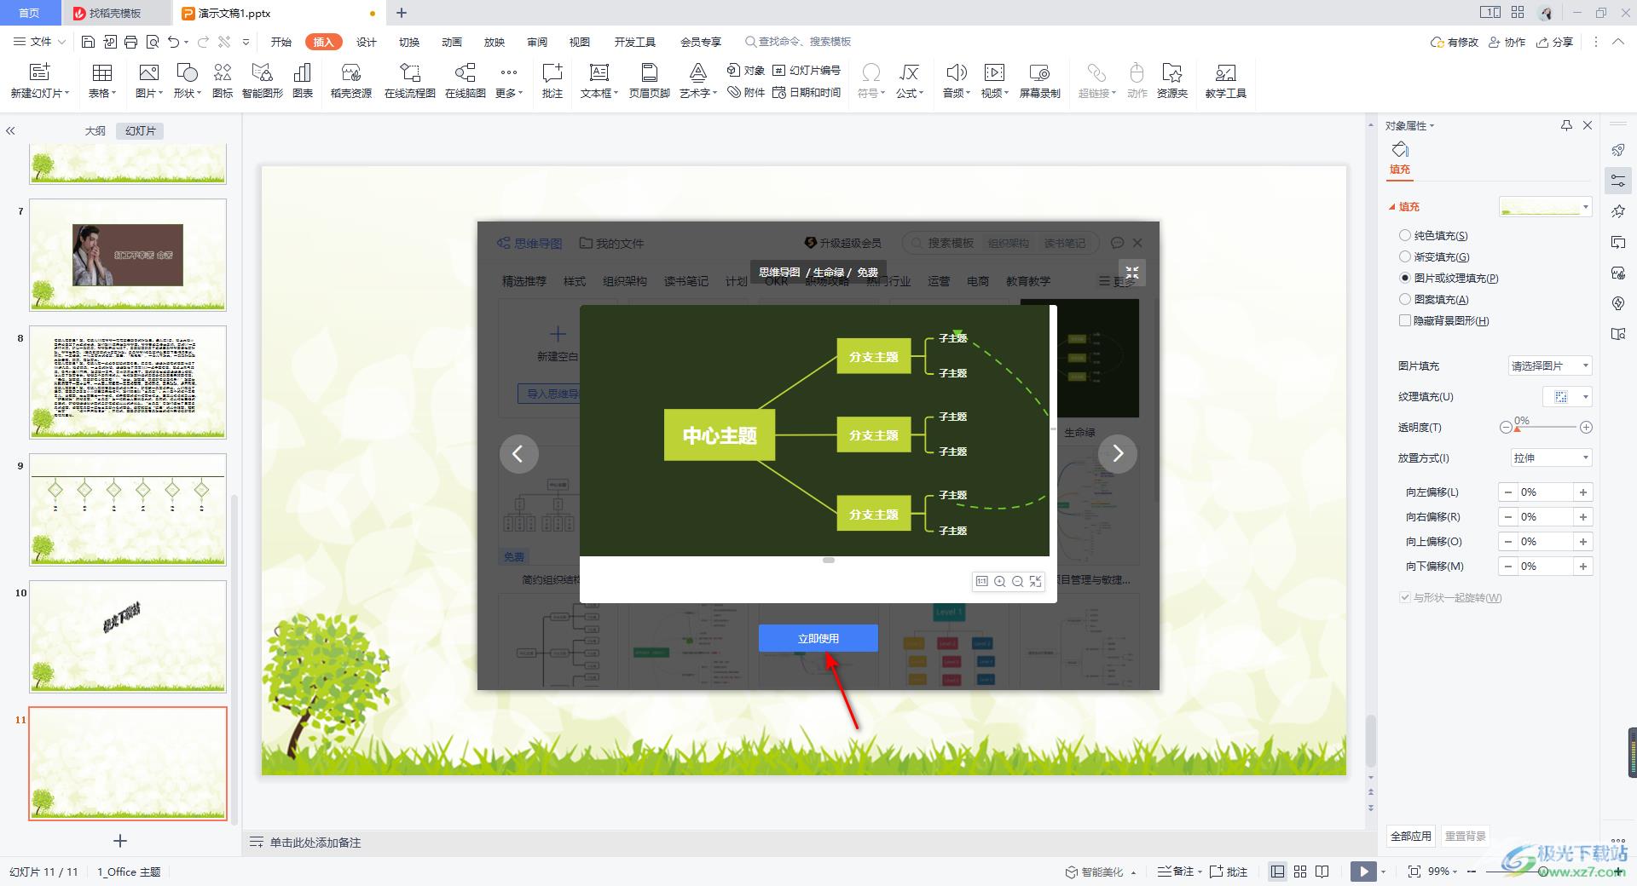Viewport: 1637px width, 886px height.
Task: Click the print icon in quick toolbar
Action: coord(130,42)
